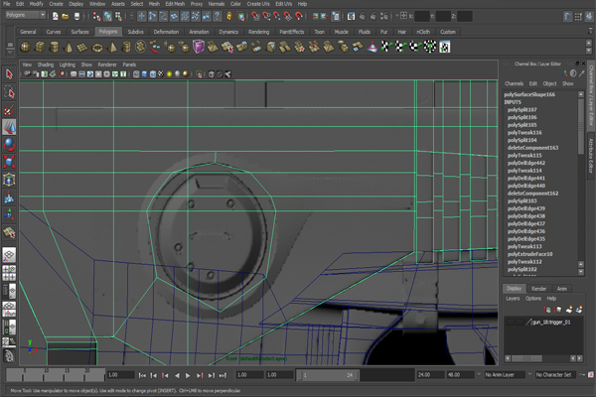The image size is (596, 397).
Task: Toggle smooth shade all viewport icon
Action: point(144,74)
